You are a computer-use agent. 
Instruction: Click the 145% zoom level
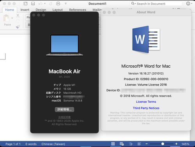tap(185, 144)
